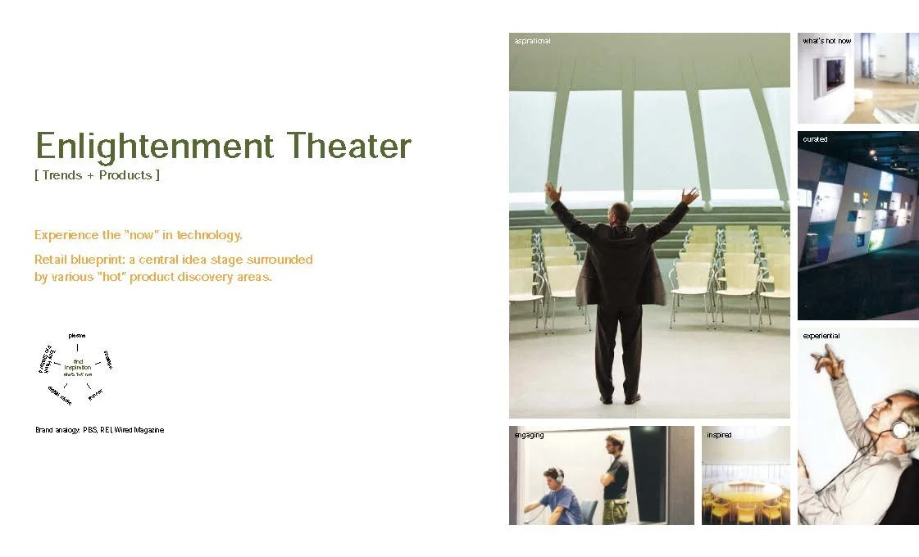Click the "Retail blueprint" description paragraph

coord(174,268)
